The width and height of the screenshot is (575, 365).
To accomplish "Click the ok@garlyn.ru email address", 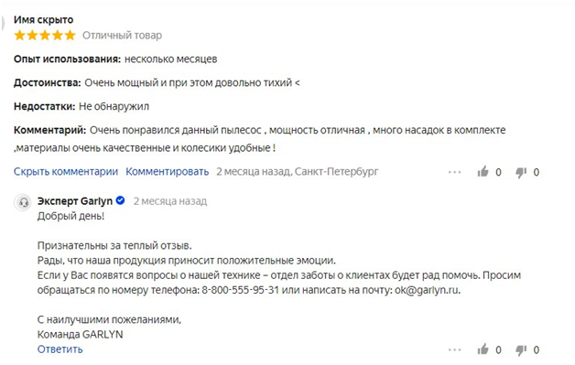I will click(427, 290).
